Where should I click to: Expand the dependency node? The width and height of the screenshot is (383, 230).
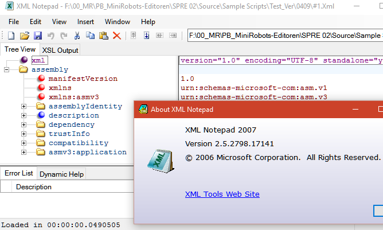[24, 124]
